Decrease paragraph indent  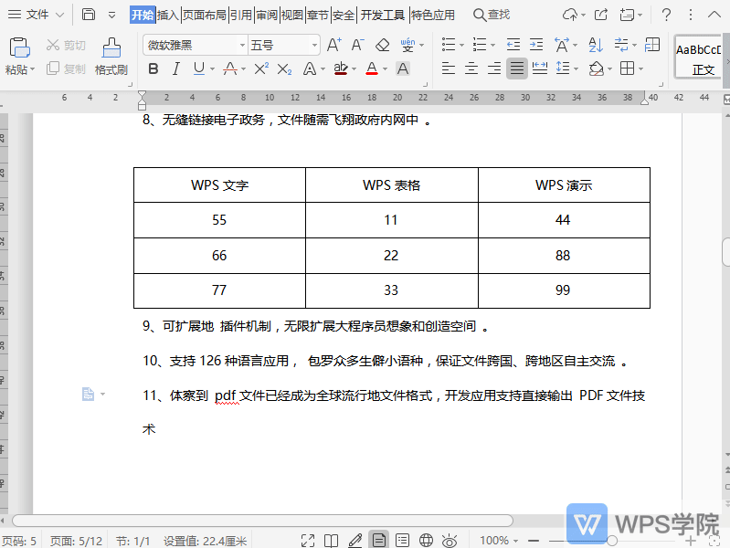(513, 45)
